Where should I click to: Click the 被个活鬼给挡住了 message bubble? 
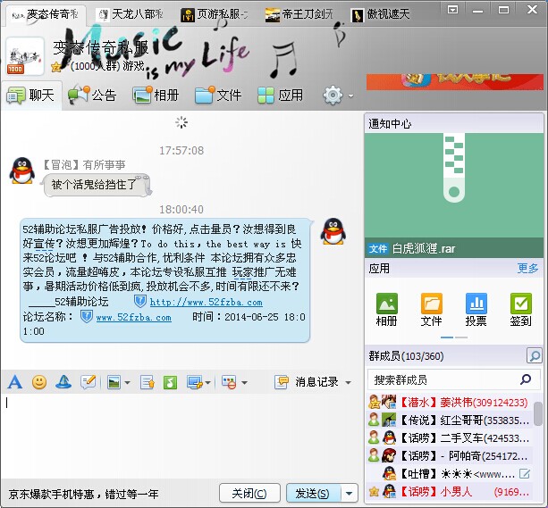97,185
